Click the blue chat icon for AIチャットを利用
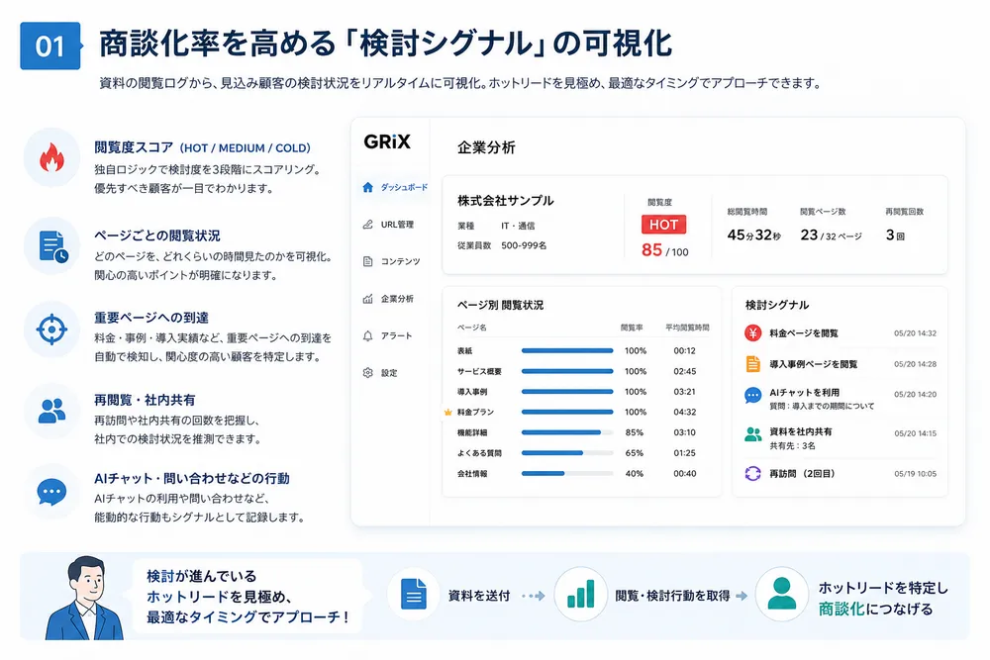The width and height of the screenshot is (990, 660). (x=752, y=396)
